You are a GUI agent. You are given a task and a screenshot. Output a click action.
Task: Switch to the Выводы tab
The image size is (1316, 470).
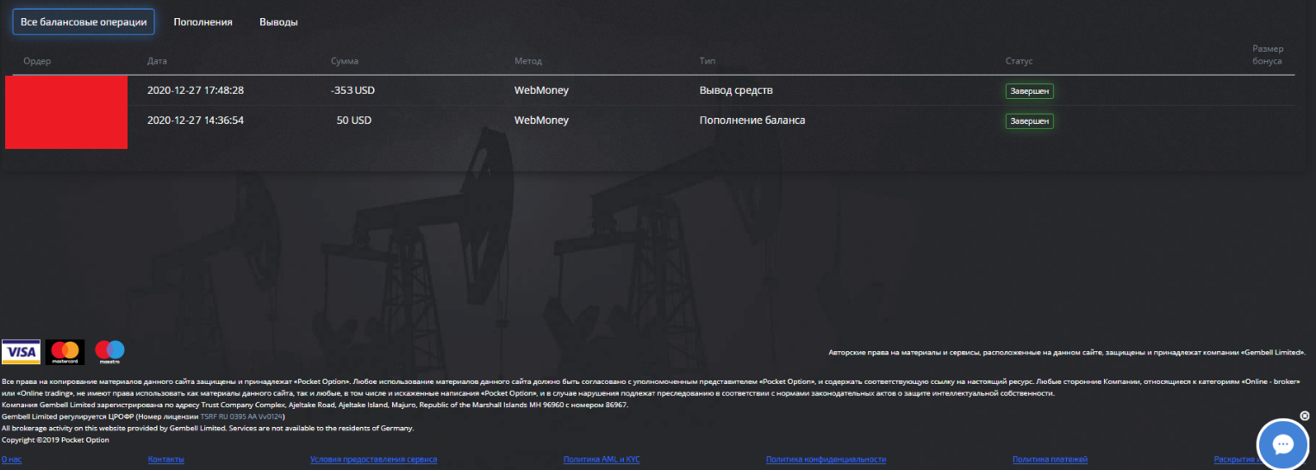pyautogui.click(x=278, y=22)
